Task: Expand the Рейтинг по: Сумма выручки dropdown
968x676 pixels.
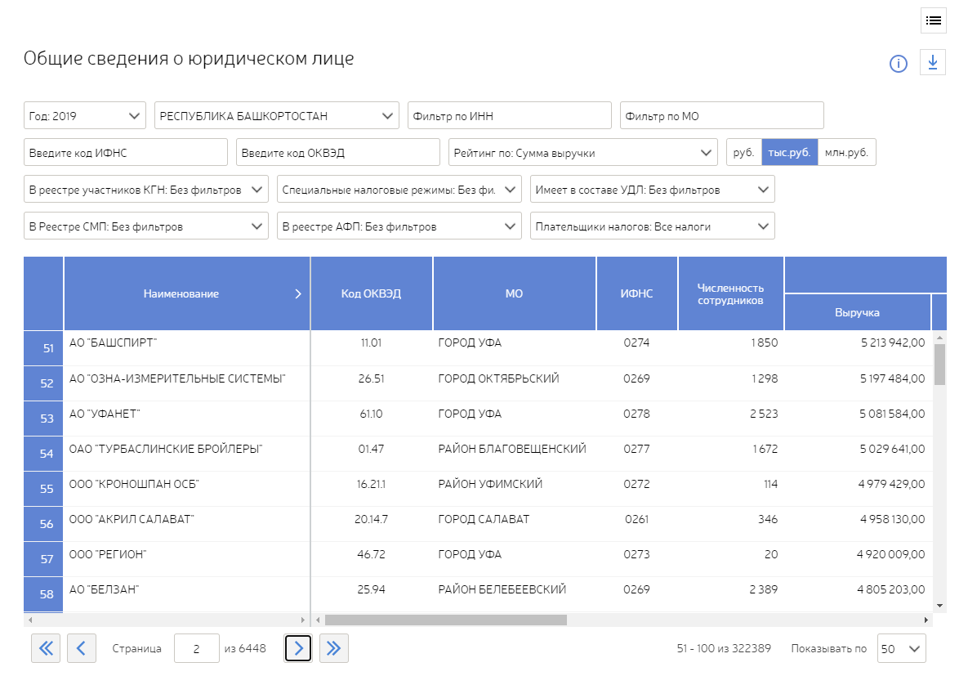Action: (582, 153)
